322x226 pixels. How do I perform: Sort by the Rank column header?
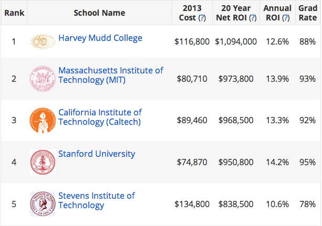coord(14,13)
